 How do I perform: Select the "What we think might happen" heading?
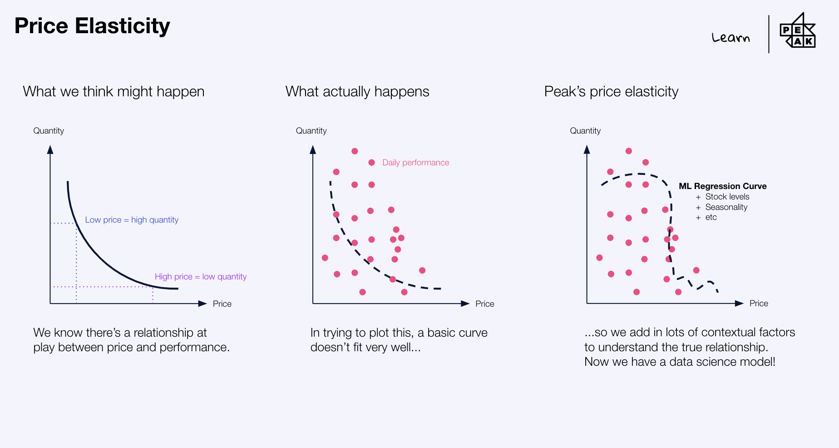(x=114, y=91)
